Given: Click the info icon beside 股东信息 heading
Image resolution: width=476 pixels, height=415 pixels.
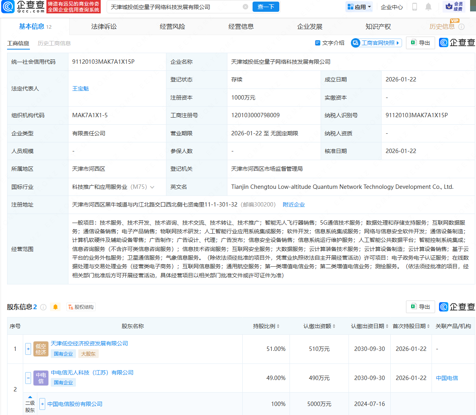Looking at the screenshot, I should pyautogui.click(x=43, y=307).
